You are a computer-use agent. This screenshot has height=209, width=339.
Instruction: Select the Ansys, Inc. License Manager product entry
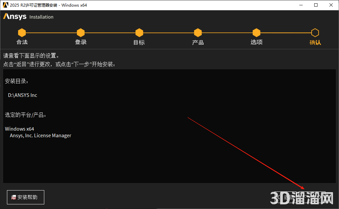tap(40, 135)
